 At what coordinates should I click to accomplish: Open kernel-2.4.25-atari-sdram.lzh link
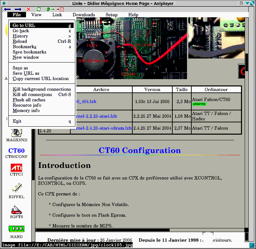click(x=101, y=128)
